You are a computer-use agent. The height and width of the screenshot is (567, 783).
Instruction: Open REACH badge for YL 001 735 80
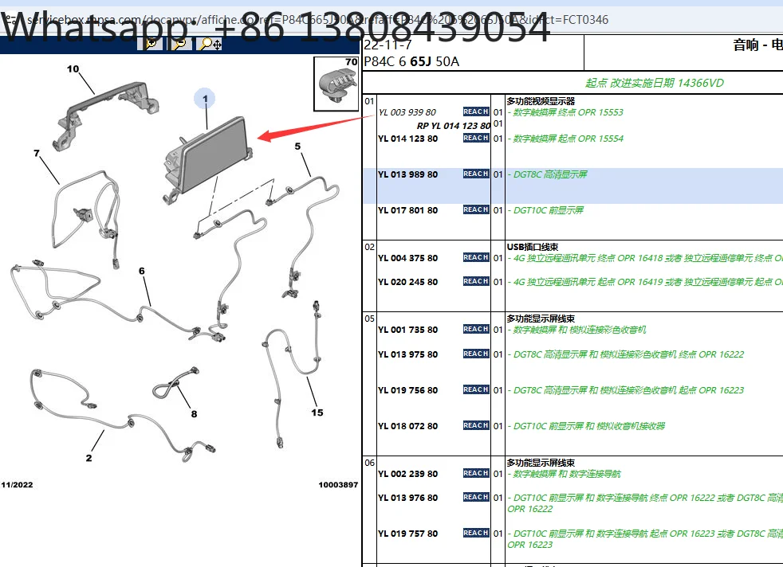475,329
